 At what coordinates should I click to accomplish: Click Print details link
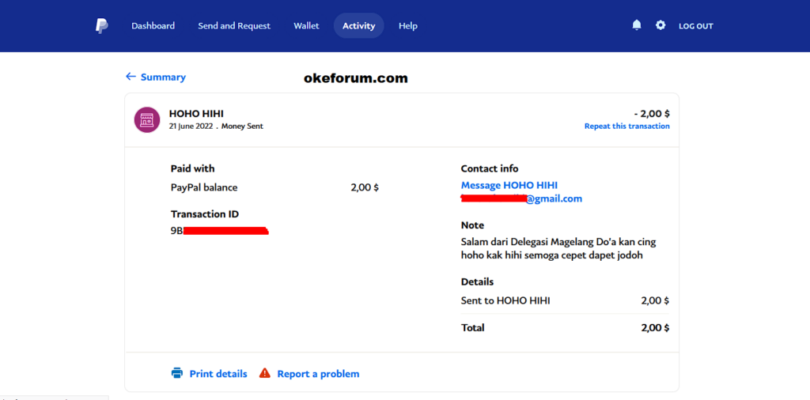pos(218,374)
